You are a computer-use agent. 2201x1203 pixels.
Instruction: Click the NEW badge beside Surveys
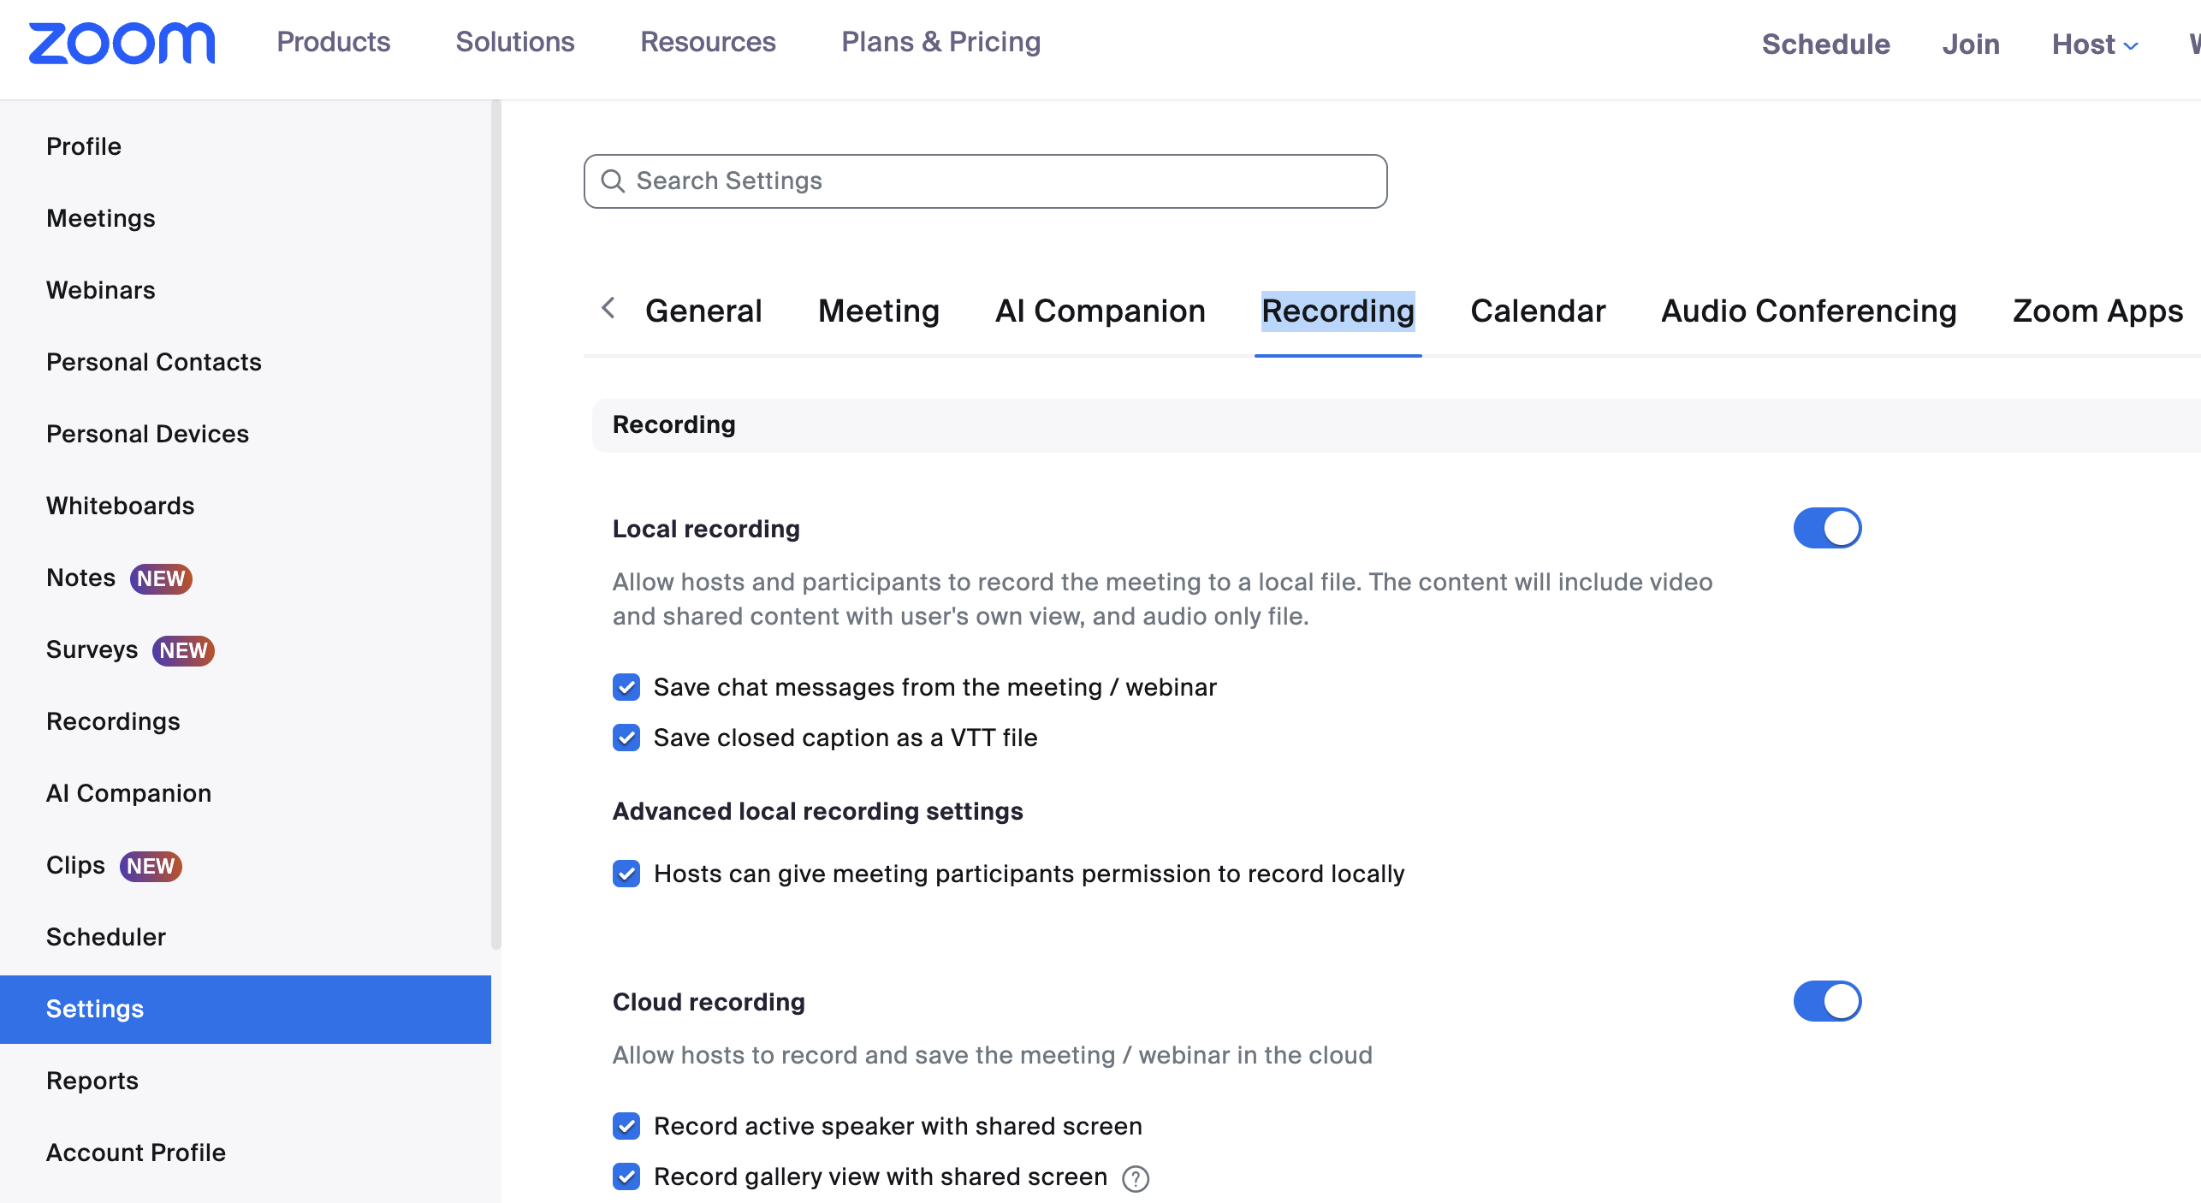(183, 650)
